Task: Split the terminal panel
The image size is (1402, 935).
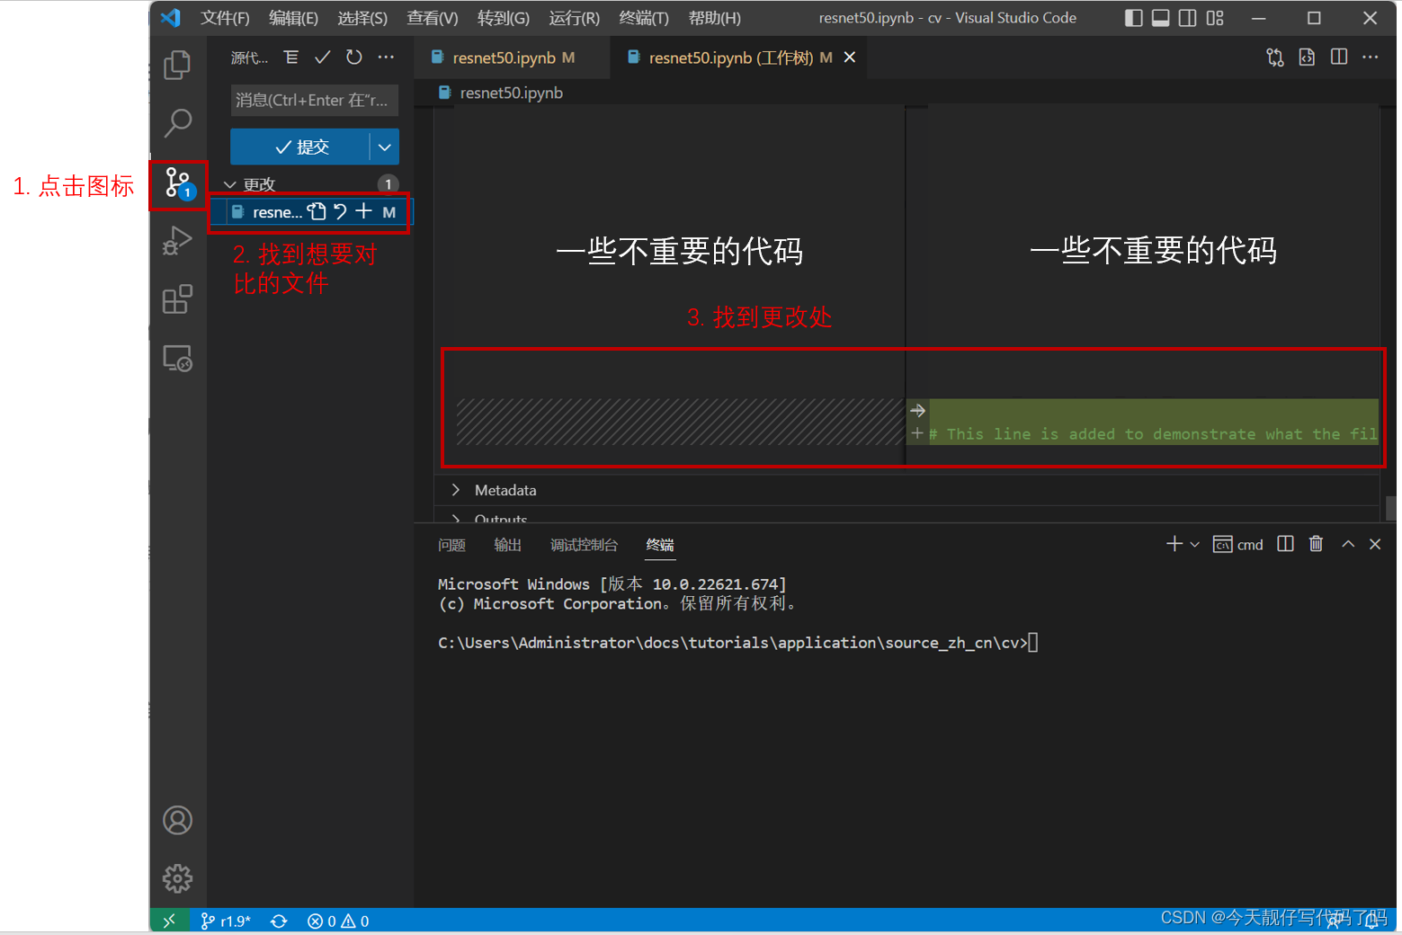Action: coord(1286,544)
